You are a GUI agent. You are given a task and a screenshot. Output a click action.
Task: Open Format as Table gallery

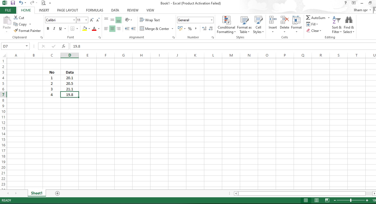coord(244,25)
